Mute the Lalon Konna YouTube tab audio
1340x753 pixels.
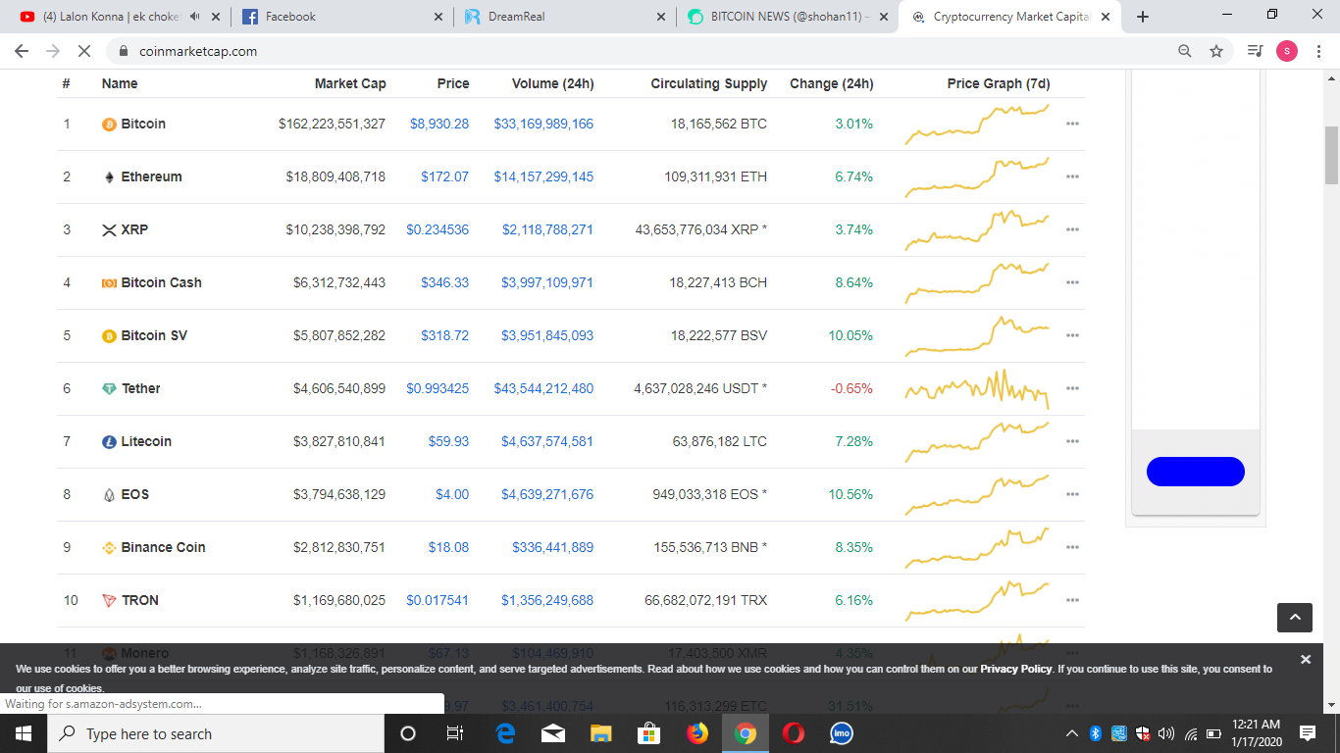195,17
